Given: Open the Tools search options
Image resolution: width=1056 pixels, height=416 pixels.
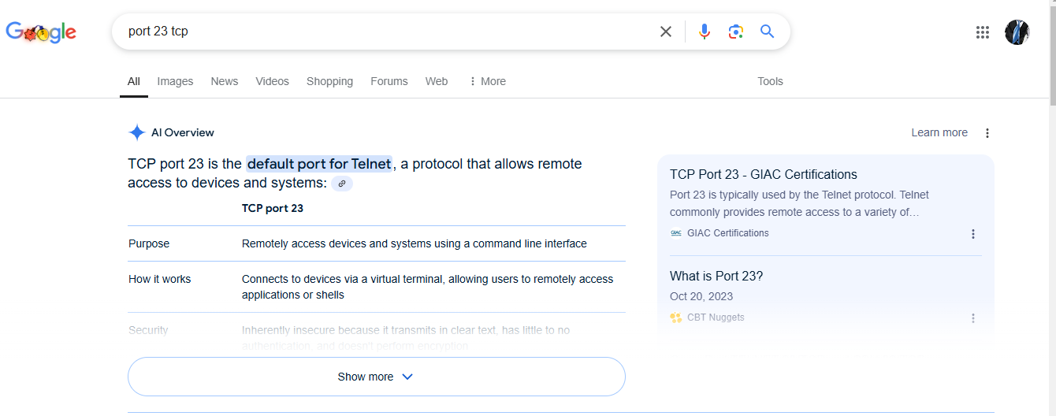Looking at the screenshot, I should tap(770, 81).
